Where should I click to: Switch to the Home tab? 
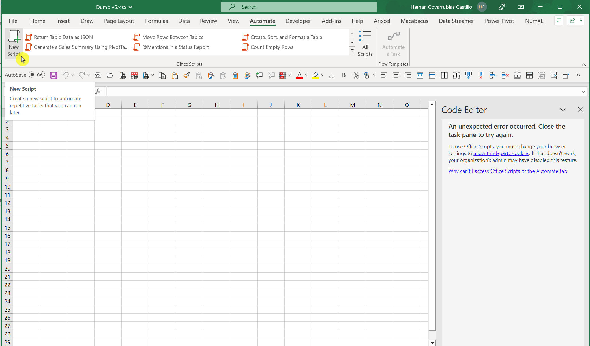(x=38, y=21)
